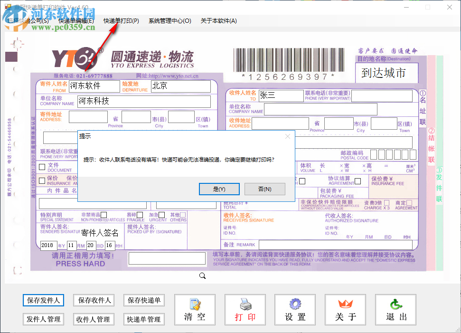Click 否(N) to cancel printing

[264, 189]
